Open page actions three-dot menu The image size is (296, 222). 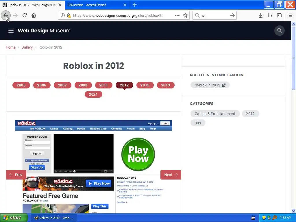click(x=177, y=15)
